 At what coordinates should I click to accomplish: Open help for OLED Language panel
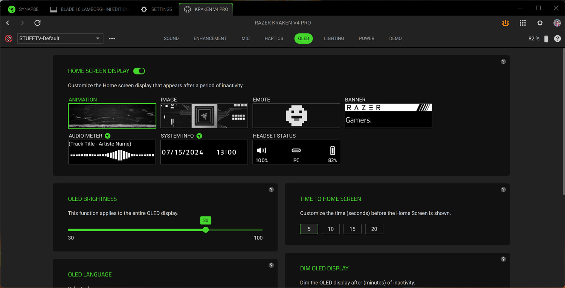click(x=271, y=265)
